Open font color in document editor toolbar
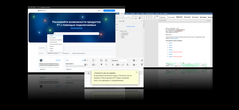This screenshot has height=110, width=239. (x=136, y=18)
